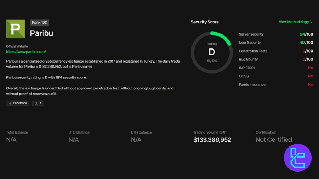
Task: Select the Server security score row
Action: (x=276, y=34)
